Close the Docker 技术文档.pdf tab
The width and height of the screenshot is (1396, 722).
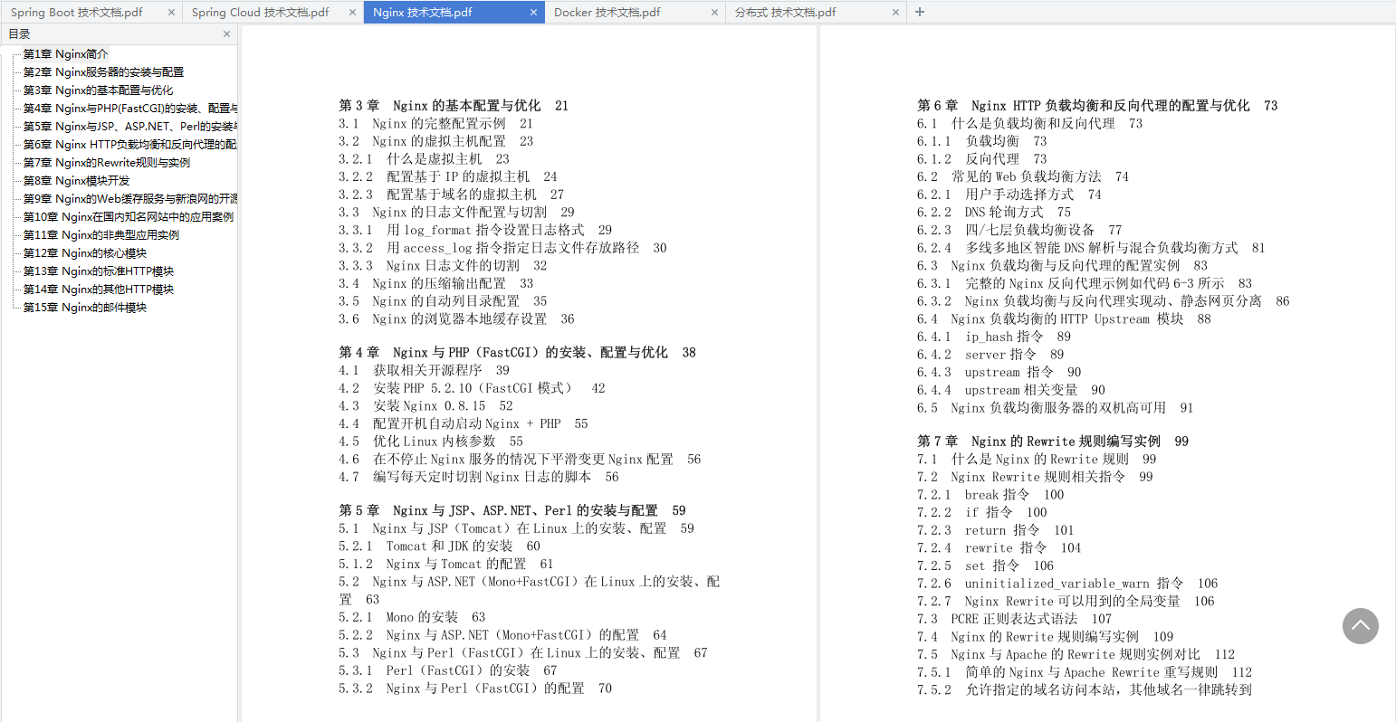click(x=714, y=13)
